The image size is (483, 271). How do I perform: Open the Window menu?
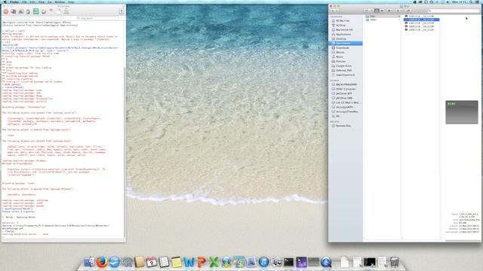60,2
